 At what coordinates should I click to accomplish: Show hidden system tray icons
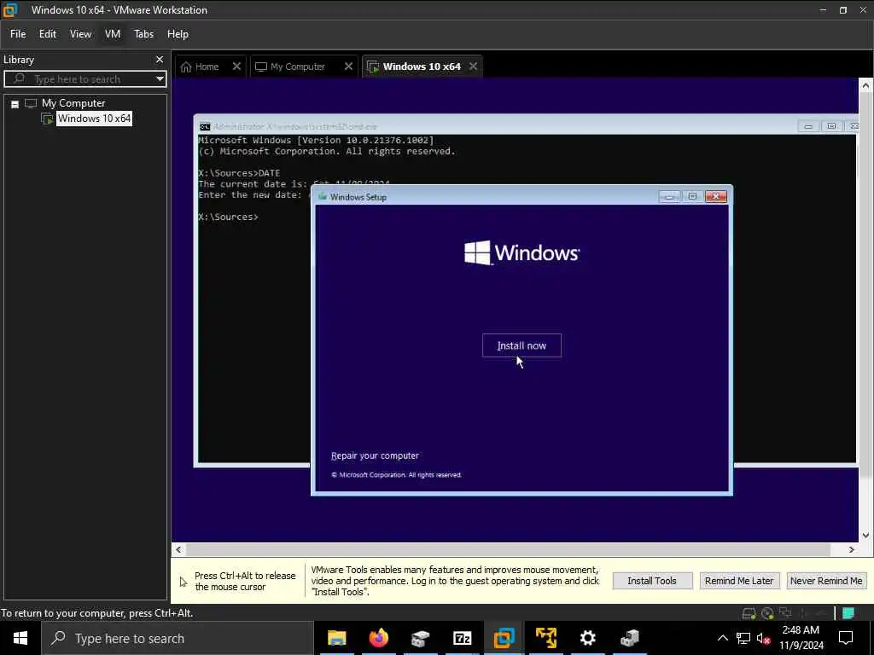tap(722, 638)
